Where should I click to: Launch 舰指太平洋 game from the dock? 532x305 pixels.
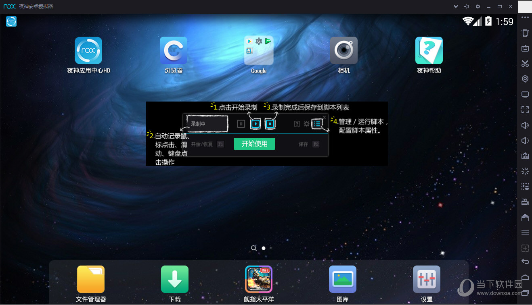(x=258, y=279)
